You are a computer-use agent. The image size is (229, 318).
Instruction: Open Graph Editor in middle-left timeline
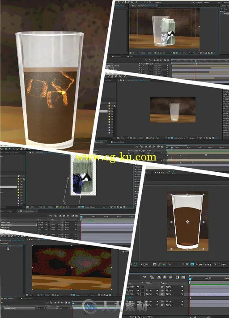76,216
